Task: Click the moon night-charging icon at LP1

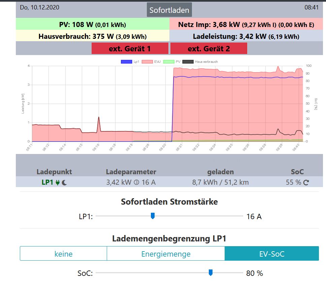Action: pyautogui.click(x=64, y=183)
